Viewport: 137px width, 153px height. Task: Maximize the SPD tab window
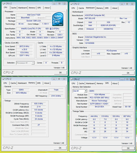tap(127, 79)
